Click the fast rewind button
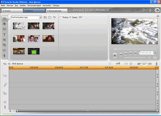Screen dimensions: 161x116 126,53
